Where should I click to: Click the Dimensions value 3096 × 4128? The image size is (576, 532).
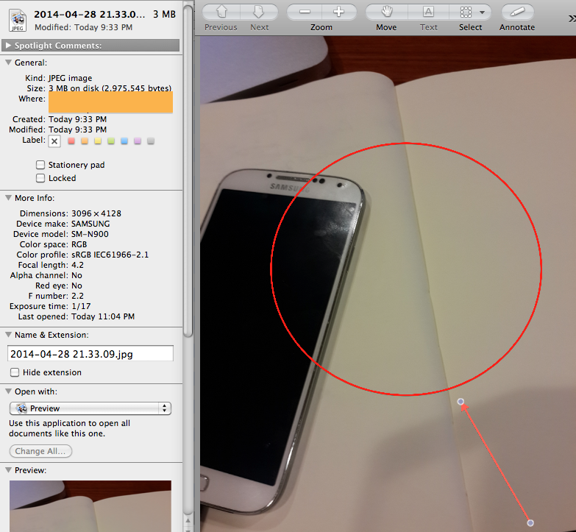coord(96,213)
